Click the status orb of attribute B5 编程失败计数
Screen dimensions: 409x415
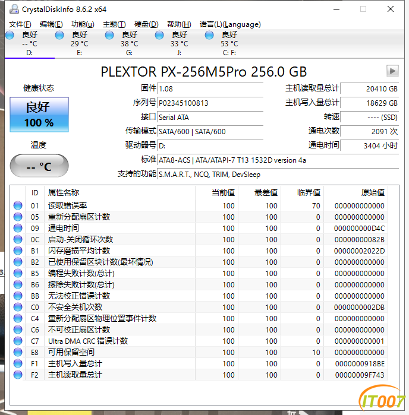point(18,273)
